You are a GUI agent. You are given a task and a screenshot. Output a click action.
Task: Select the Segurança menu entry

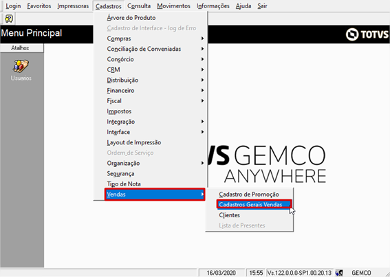coord(150,174)
